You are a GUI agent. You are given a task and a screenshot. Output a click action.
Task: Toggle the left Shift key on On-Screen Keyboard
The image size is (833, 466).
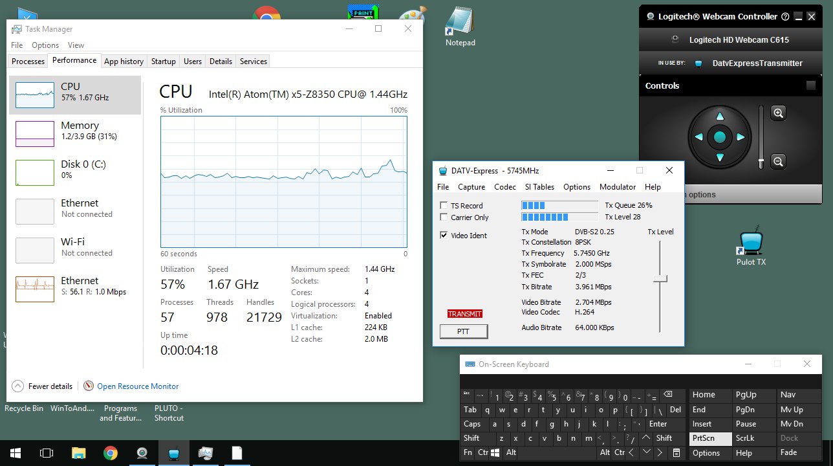(x=479, y=438)
